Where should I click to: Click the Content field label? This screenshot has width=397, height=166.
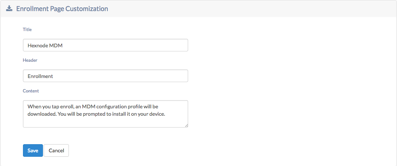pyautogui.click(x=31, y=91)
